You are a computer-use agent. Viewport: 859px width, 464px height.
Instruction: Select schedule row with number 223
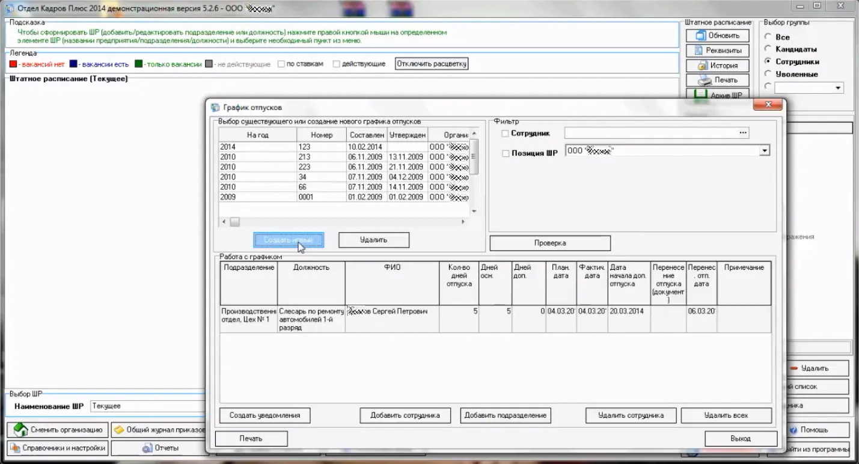(344, 167)
